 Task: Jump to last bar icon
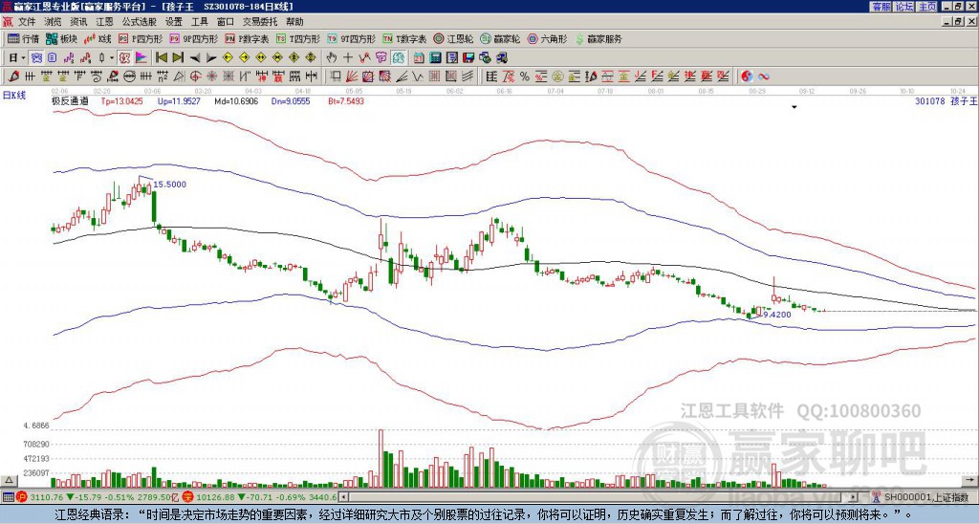coord(178,58)
